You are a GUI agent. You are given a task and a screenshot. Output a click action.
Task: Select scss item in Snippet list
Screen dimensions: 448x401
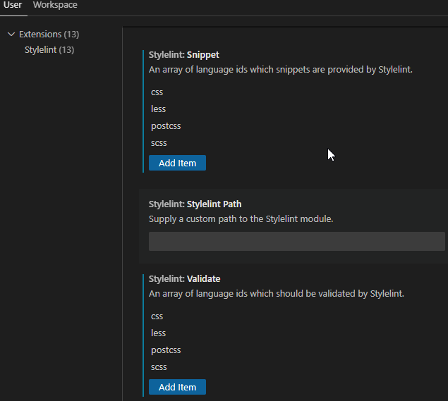pyautogui.click(x=159, y=142)
